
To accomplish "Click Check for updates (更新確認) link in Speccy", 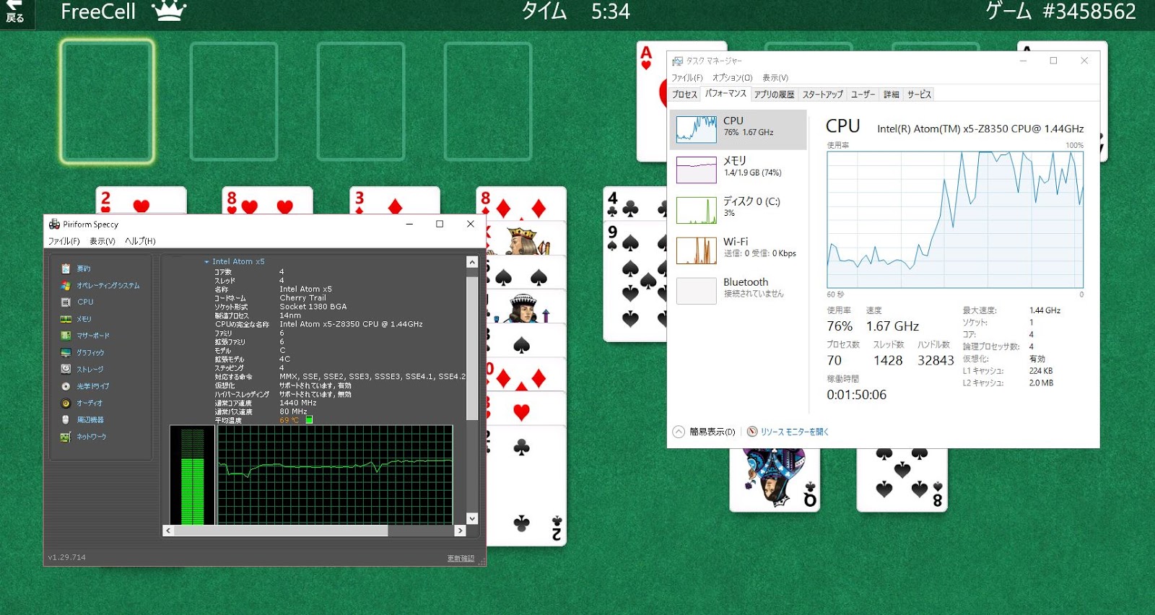I will click(461, 558).
